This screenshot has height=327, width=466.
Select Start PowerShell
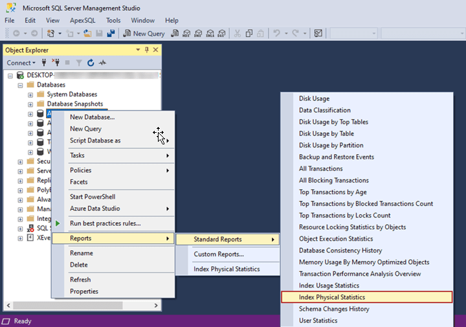click(113, 197)
